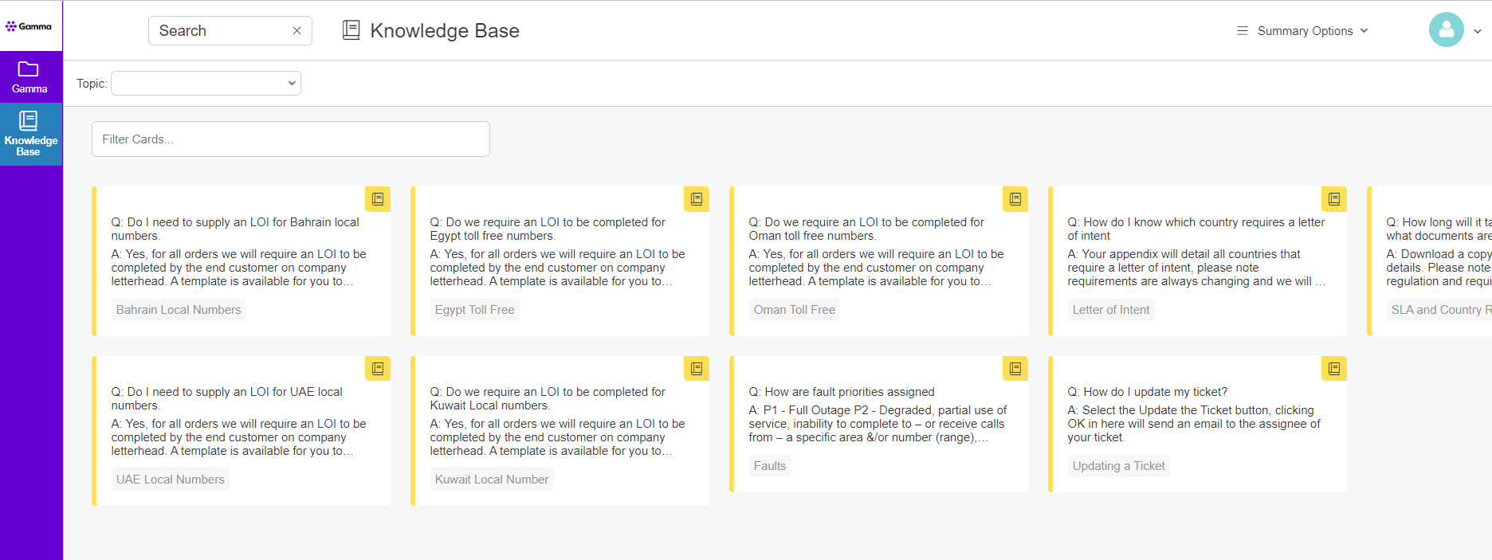Expand the user account chevron

(x=1477, y=32)
